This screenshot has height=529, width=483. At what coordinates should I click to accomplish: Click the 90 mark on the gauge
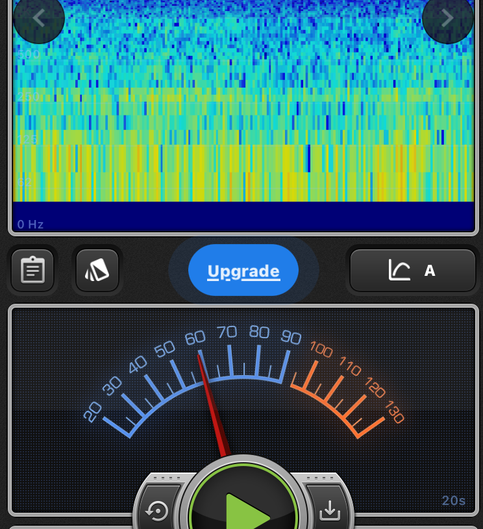click(x=291, y=337)
